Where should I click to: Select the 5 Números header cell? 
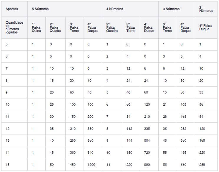click(40, 9)
